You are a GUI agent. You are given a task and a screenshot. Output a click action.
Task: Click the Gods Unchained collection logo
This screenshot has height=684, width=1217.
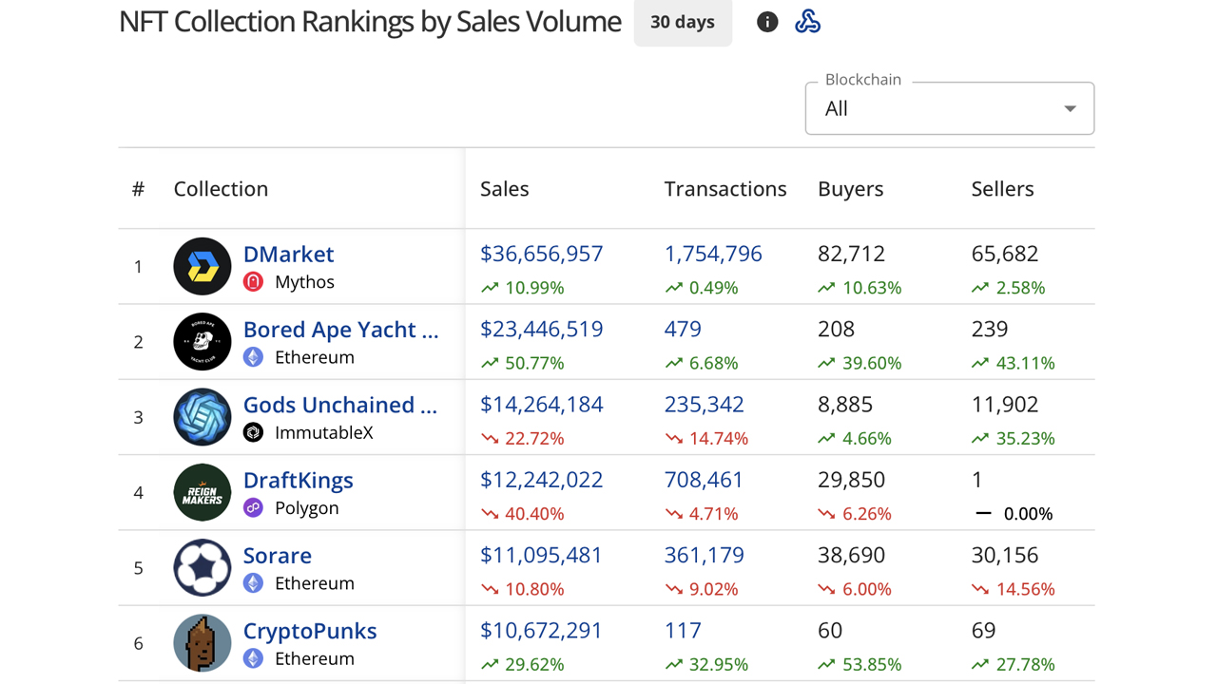202,417
